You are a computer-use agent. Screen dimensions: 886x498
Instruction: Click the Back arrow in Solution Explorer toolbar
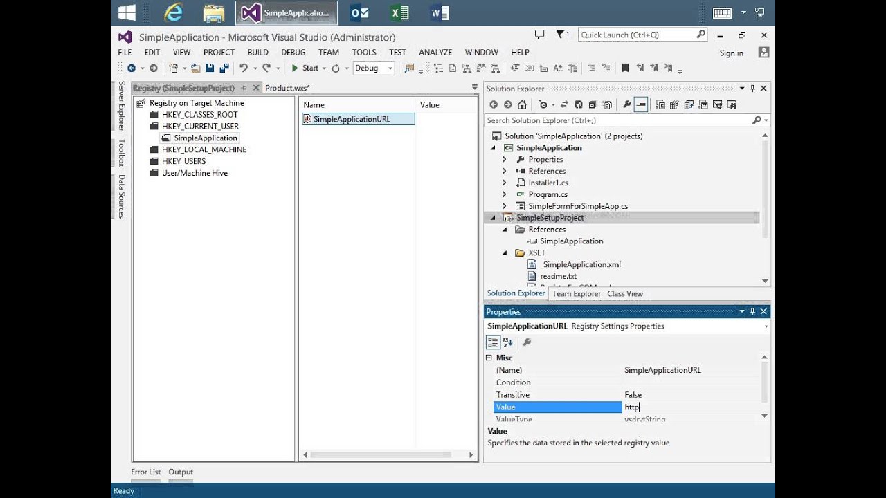494,104
